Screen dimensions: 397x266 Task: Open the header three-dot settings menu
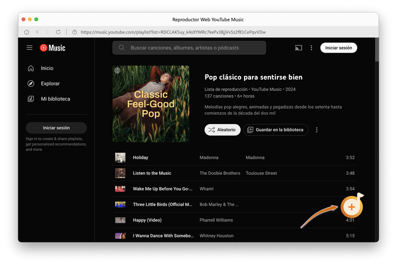point(312,48)
